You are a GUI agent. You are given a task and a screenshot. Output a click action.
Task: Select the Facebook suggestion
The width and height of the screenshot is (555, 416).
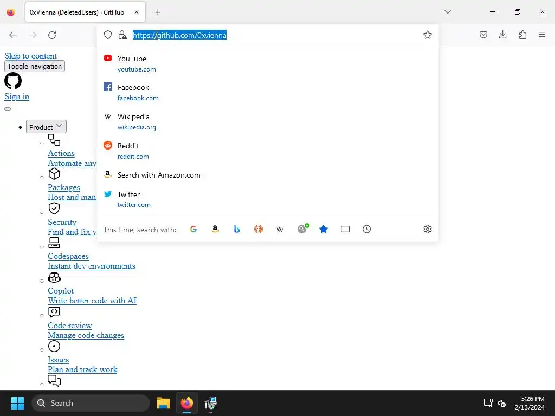267,92
